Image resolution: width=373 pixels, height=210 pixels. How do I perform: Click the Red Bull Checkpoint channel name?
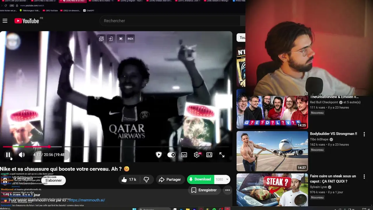324,102
